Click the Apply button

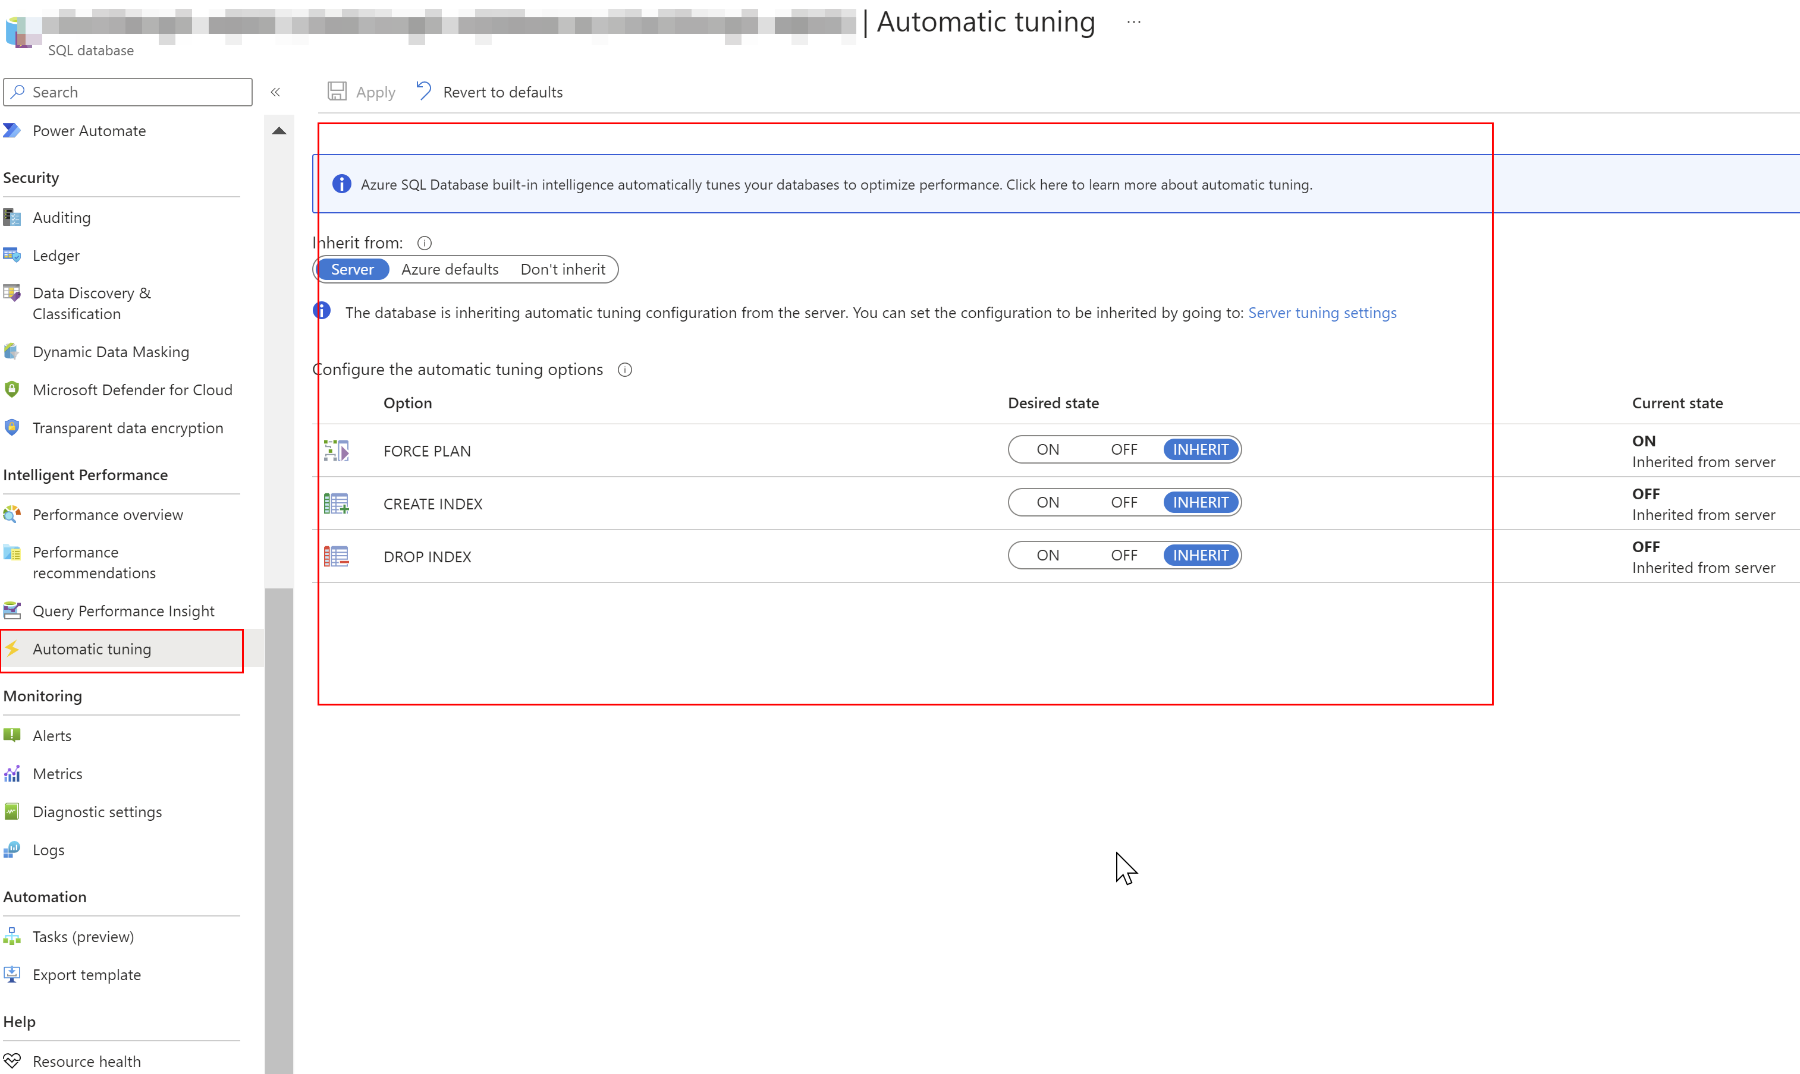coord(362,92)
